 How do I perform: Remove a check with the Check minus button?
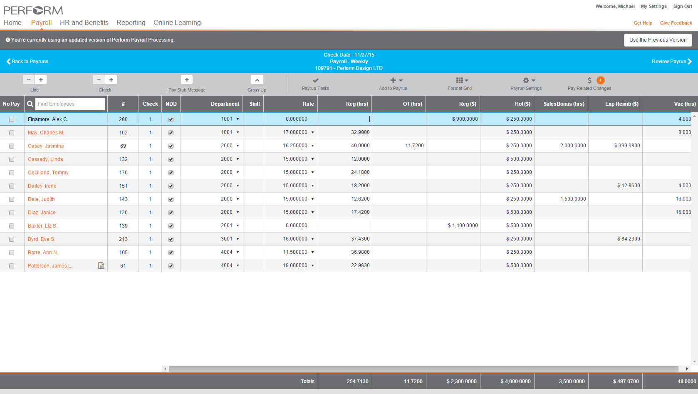point(99,80)
